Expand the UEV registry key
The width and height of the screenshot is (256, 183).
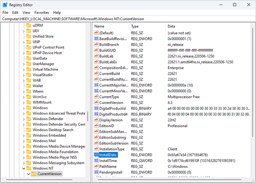pyautogui.click(x=24, y=31)
